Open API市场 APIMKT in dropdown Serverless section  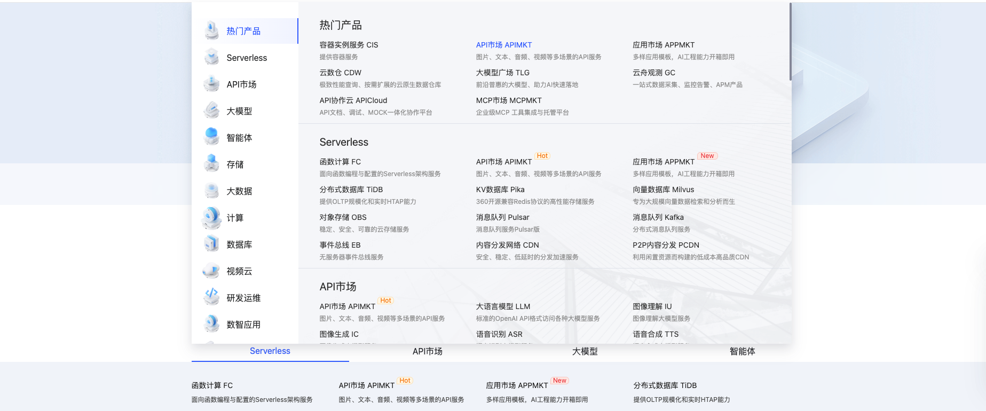504,162
